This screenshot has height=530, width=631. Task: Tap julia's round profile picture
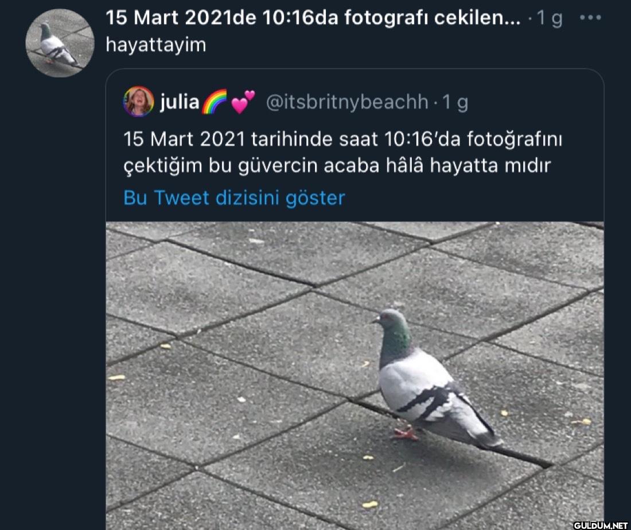[138, 102]
